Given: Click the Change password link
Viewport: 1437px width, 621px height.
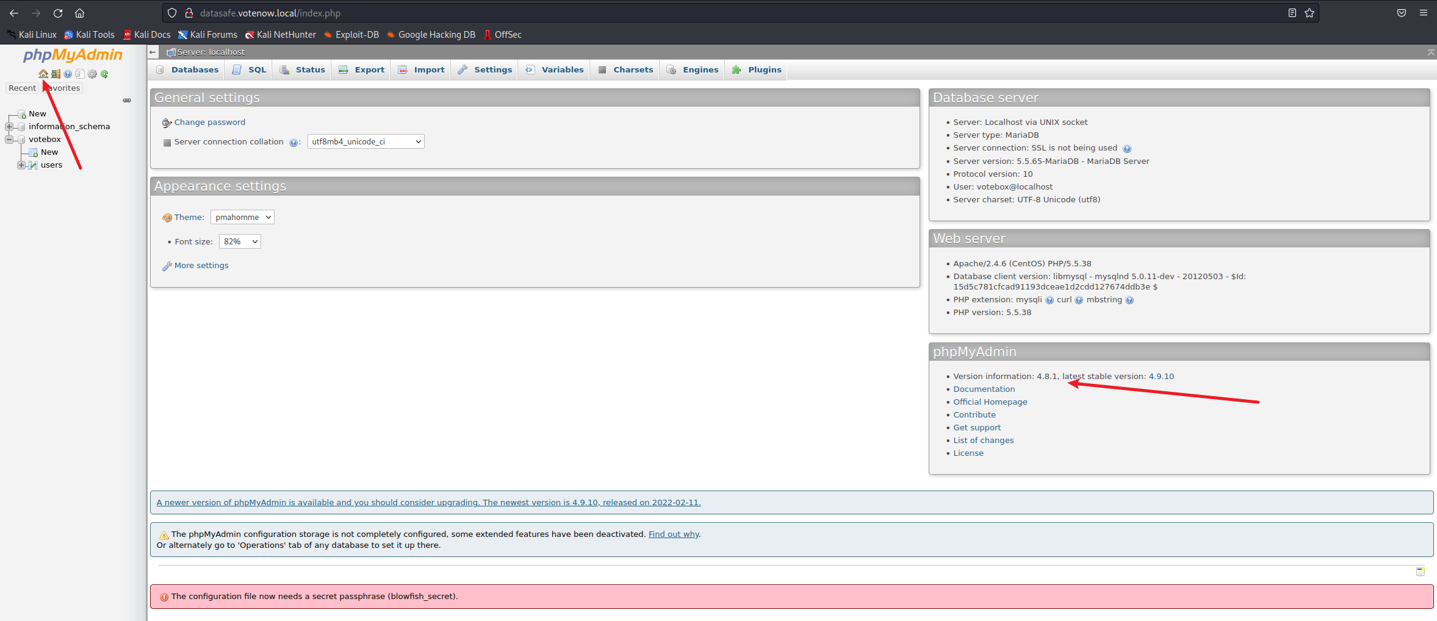Looking at the screenshot, I should coord(210,122).
